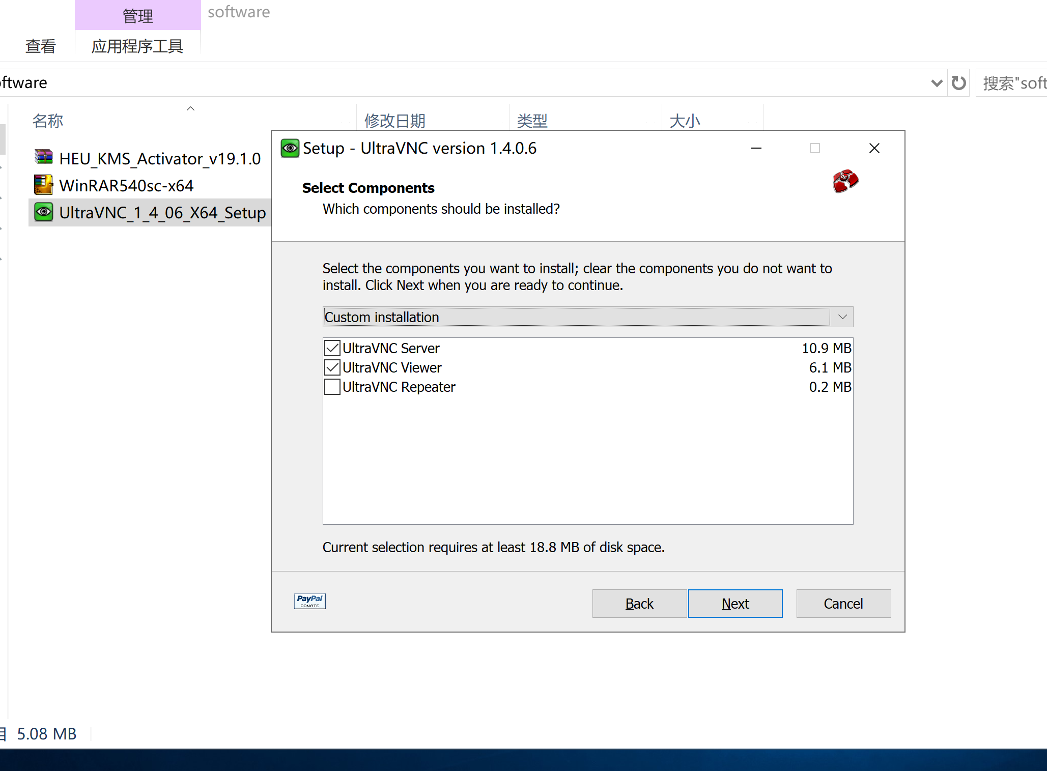The image size is (1047, 771).
Task: Toggle the UltraVNC Server checkbox
Action: click(x=332, y=348)
